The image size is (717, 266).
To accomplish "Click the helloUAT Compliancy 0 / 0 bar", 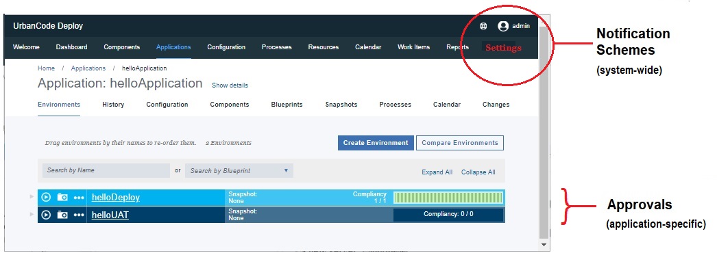I will 448,214.
